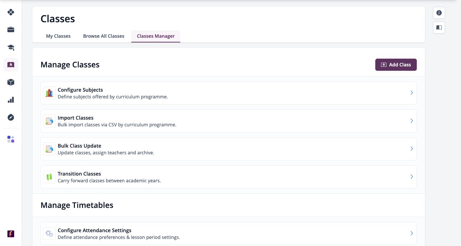Screen dimensions: 461x246
Task: Click the diamond logo at sidebar top
Action: 11,12
